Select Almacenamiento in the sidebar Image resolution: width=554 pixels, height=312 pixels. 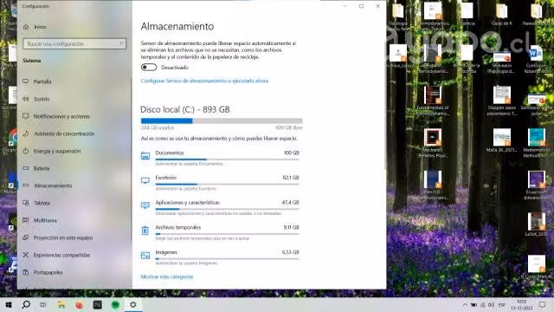(48, 185)
